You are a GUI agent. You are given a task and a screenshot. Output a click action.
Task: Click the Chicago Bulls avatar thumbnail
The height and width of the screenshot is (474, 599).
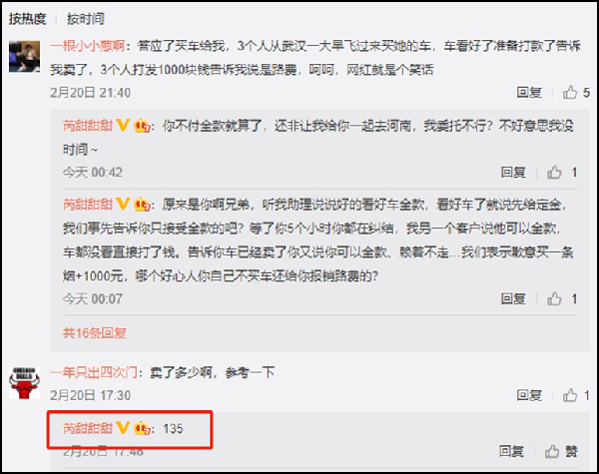pos(24,383)
